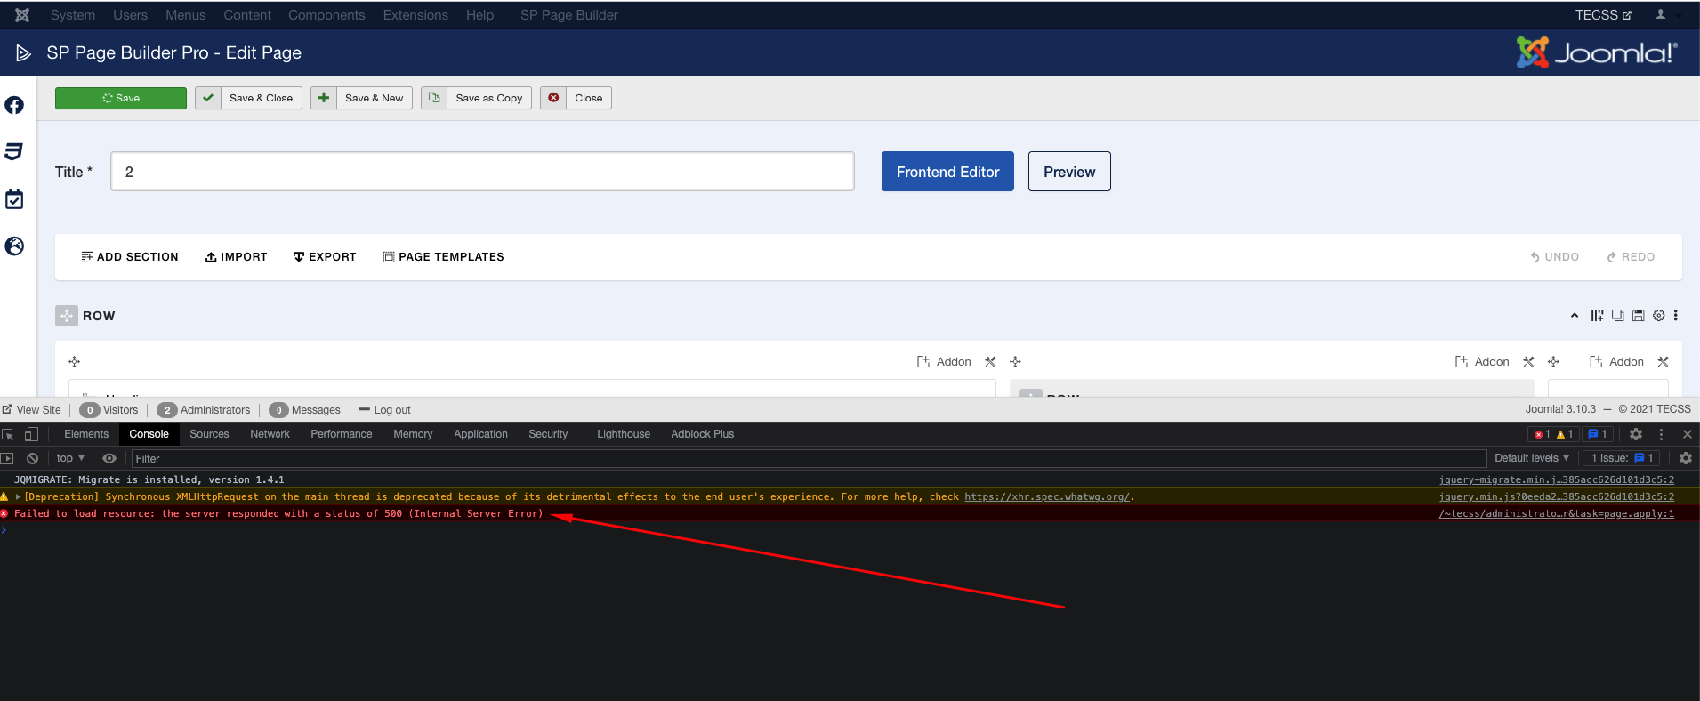1700x701 pixels.
Task: Click first column's tools options icon
Action: [x=990, y=362]
